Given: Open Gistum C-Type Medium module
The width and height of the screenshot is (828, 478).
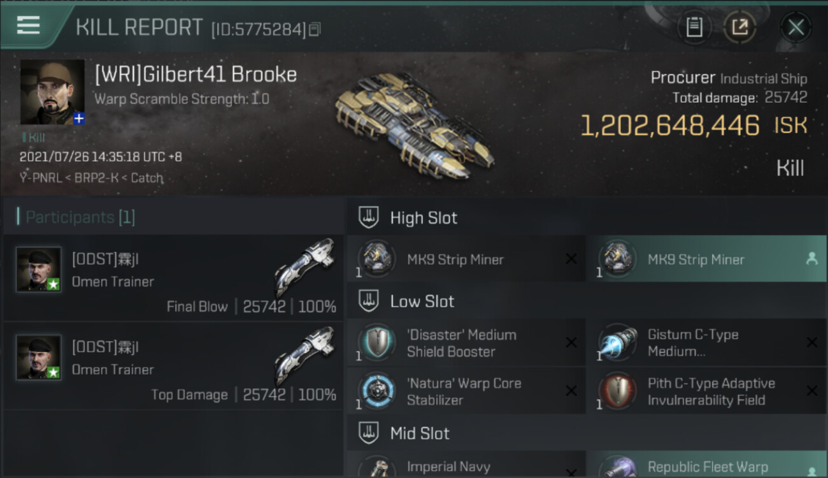Looking at the screenshot, I should (x=707, y=343).
